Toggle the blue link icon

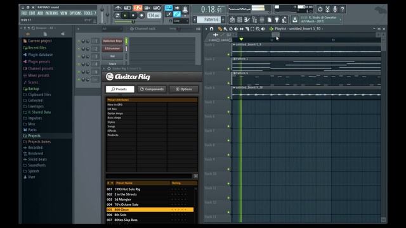coord(177,14)
